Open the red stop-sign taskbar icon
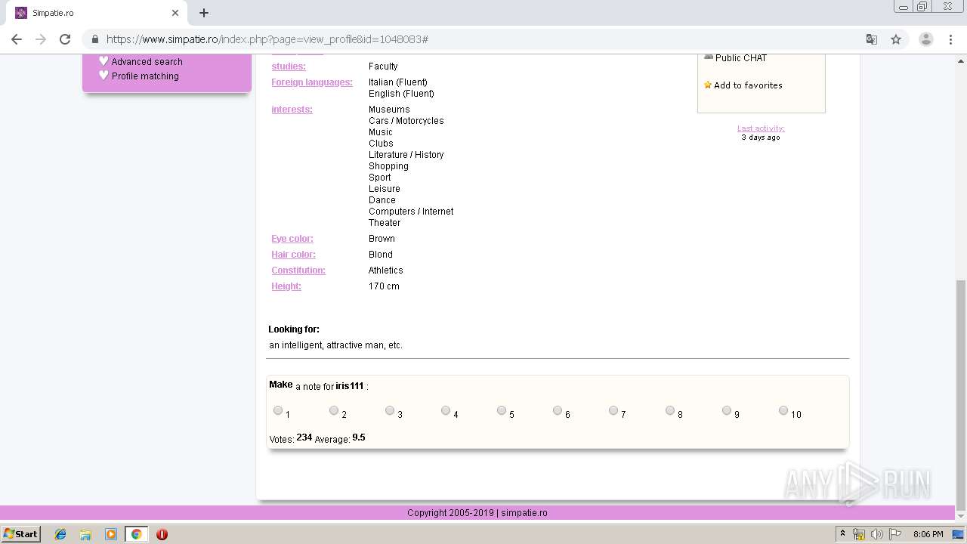The width and height of the screenshot is (967, 544). (x=162, y=534)
